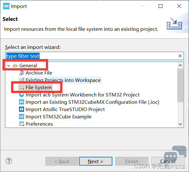
Task: Click the wizard list scrollbar thumb
Action: coord(180,85)
